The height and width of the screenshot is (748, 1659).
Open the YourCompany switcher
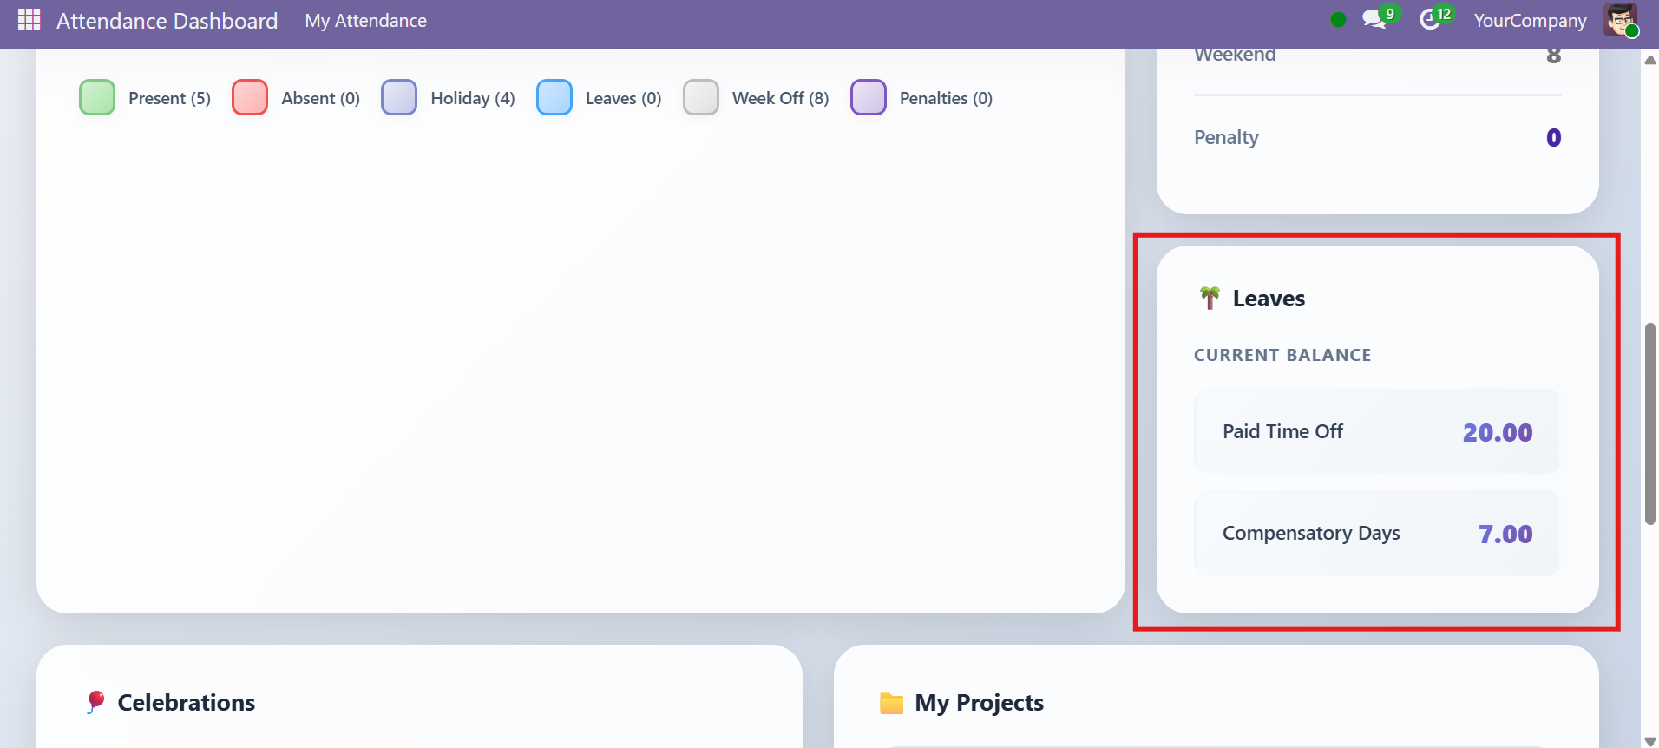tap(1530, 21)
